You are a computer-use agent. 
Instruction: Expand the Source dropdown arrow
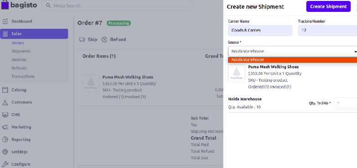tap(355, 52)
